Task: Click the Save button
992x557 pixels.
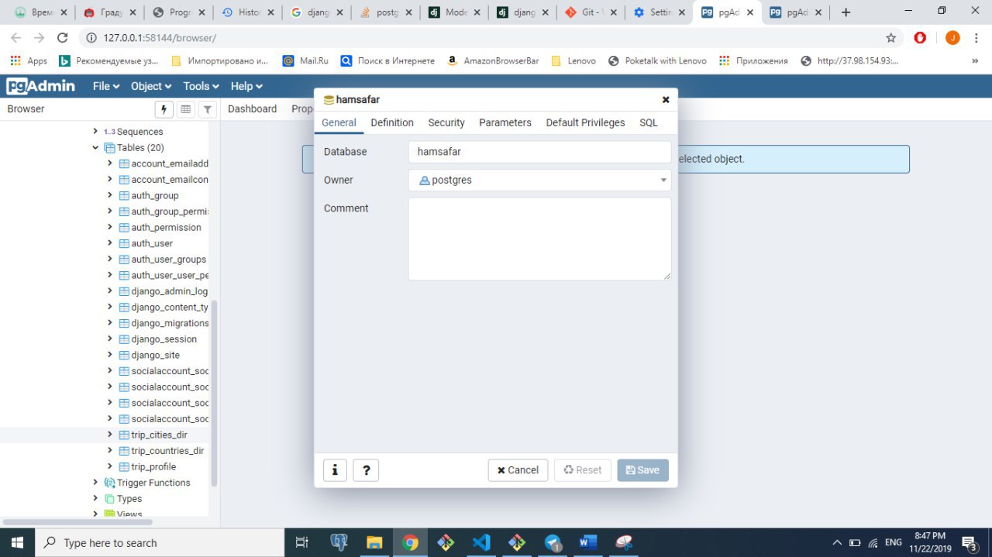Action: point(642,470)
